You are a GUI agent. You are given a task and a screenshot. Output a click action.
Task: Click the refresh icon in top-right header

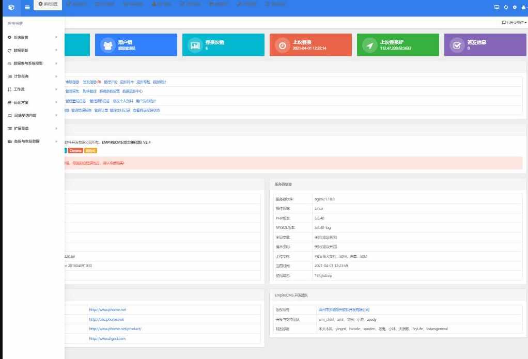pyautogui.click(x=506, y=7)
